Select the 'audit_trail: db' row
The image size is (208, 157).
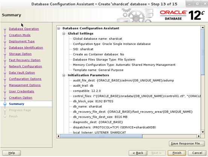tap(83, 86)
